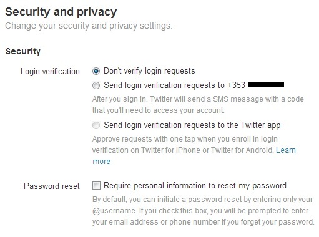Click "Require personal information to reset my password" label

tap(195, 185)
